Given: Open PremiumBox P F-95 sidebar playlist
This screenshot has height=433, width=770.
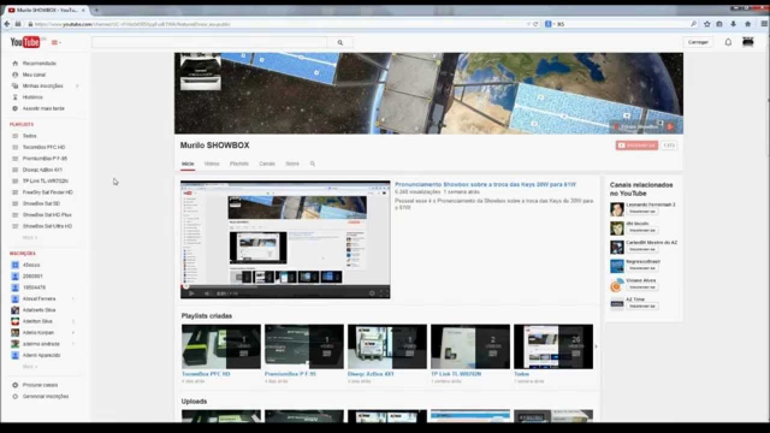Looking at the screenshot, I should pos(45,158).
